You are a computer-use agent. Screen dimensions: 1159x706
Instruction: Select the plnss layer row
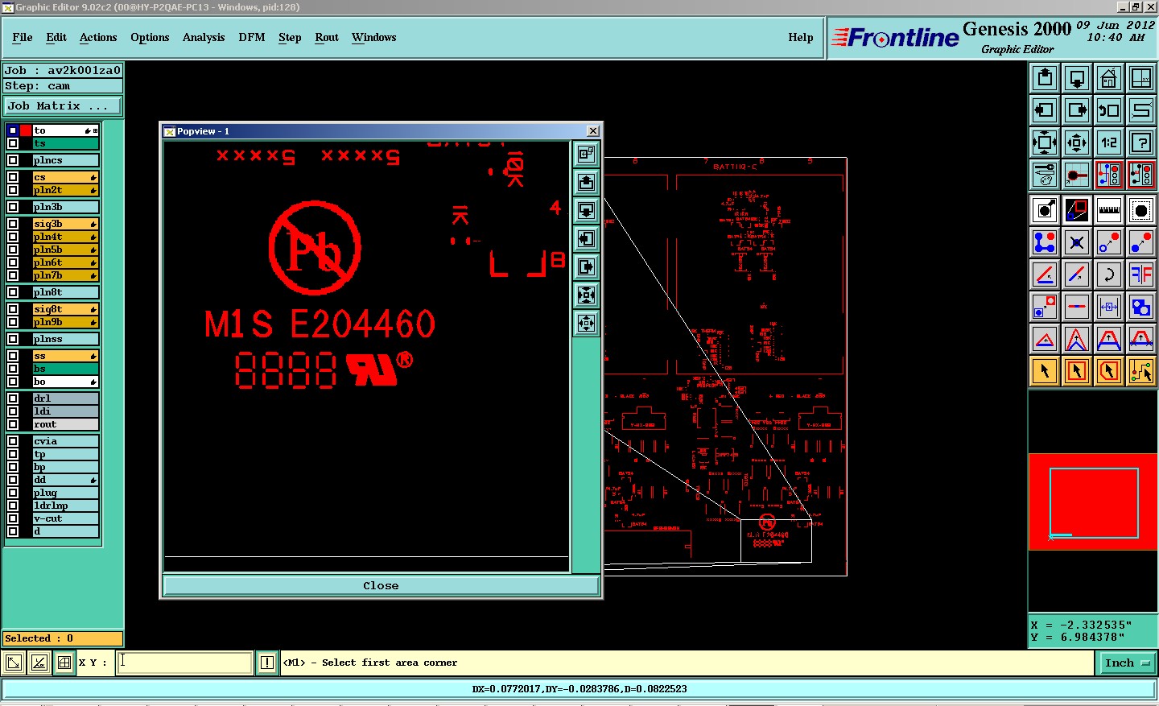(x=65, y=339)
